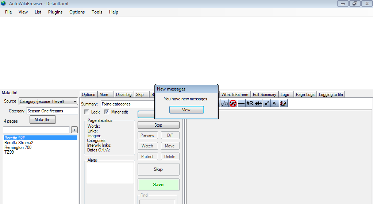Click the add-page text field
This screenshot has height=204, width=373.
(36, 130)
